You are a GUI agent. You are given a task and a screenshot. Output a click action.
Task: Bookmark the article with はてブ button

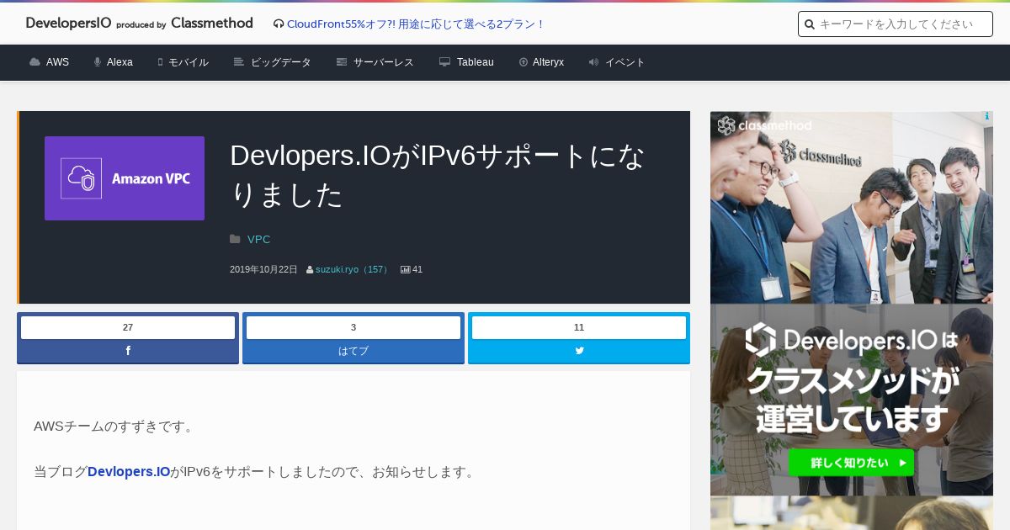[x=353, y=351]
